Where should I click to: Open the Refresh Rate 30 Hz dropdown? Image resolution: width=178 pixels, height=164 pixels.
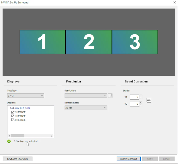click(86, 108)
